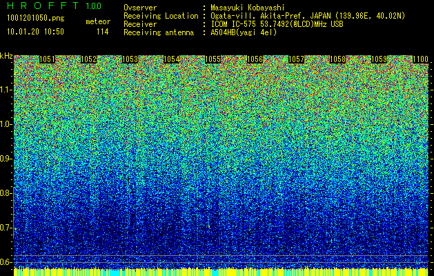Click the Receiving antenna label

[x=159, y=32]
